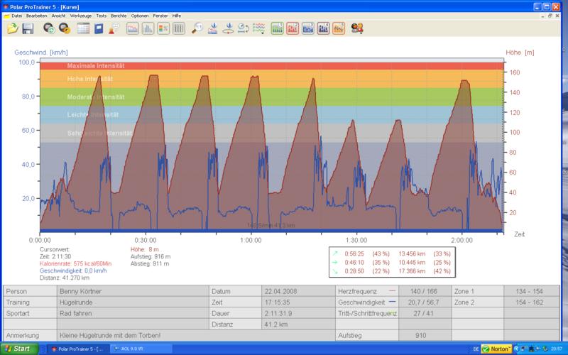Click the open folder icon in toolbar

[13, 28]
